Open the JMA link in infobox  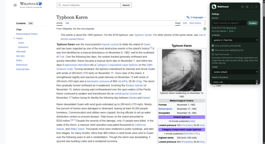[x=192, y=121]
